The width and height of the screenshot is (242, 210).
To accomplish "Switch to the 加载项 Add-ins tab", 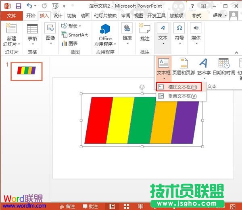I will point(176,16).
